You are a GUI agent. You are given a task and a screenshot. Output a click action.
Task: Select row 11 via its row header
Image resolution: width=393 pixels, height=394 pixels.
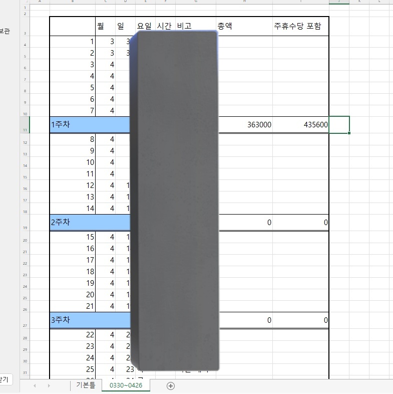click(x=25, y=125)
